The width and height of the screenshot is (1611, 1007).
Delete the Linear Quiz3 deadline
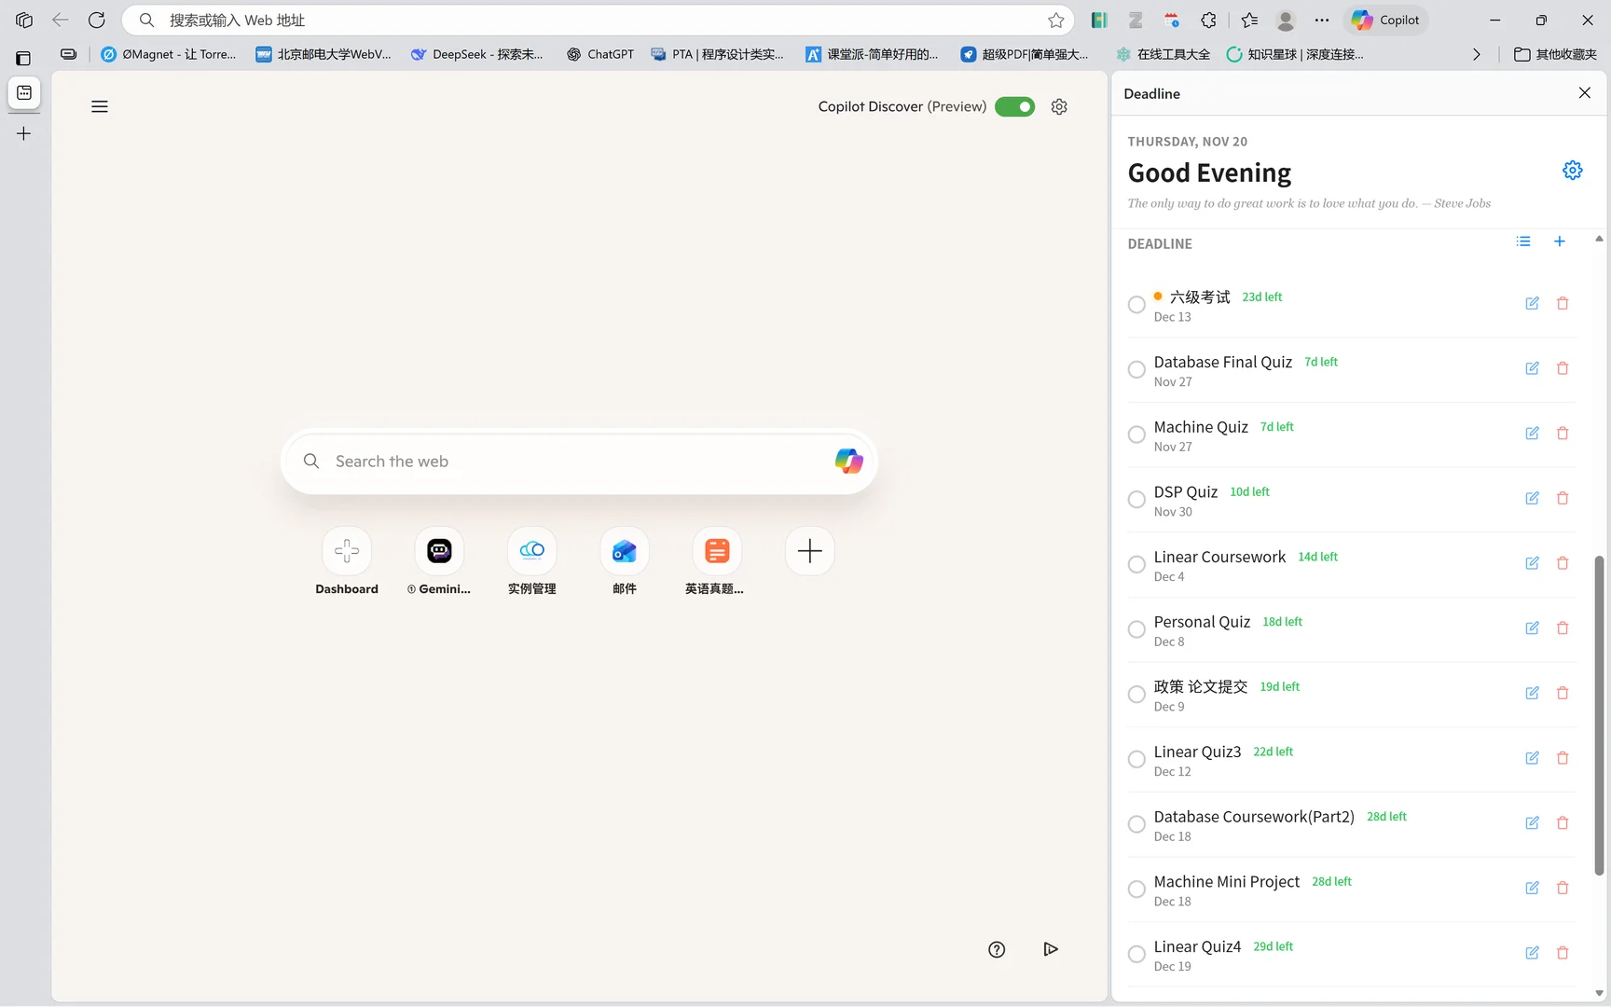coord(1563,758)
